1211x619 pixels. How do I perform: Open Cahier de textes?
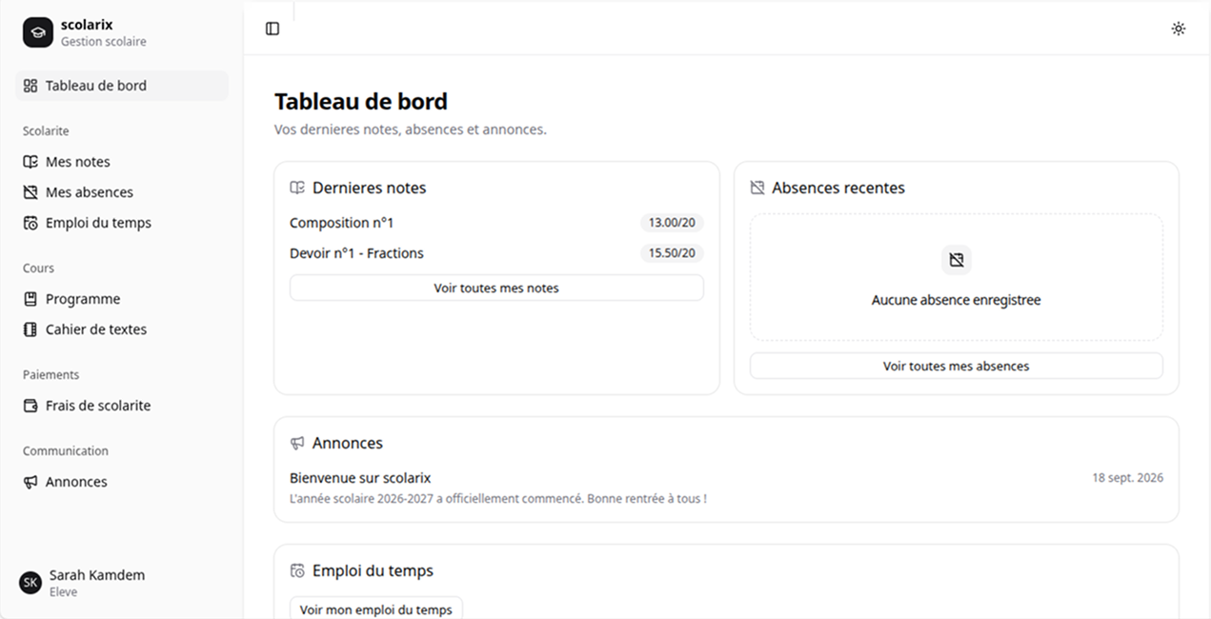point(122,329)
